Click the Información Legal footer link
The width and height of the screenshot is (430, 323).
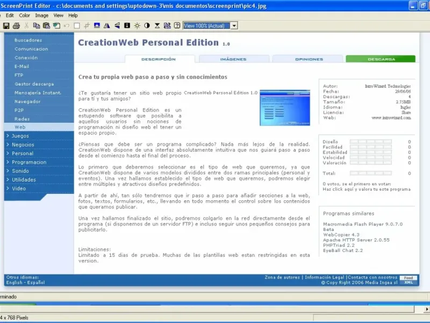click(x=324, y=277)
